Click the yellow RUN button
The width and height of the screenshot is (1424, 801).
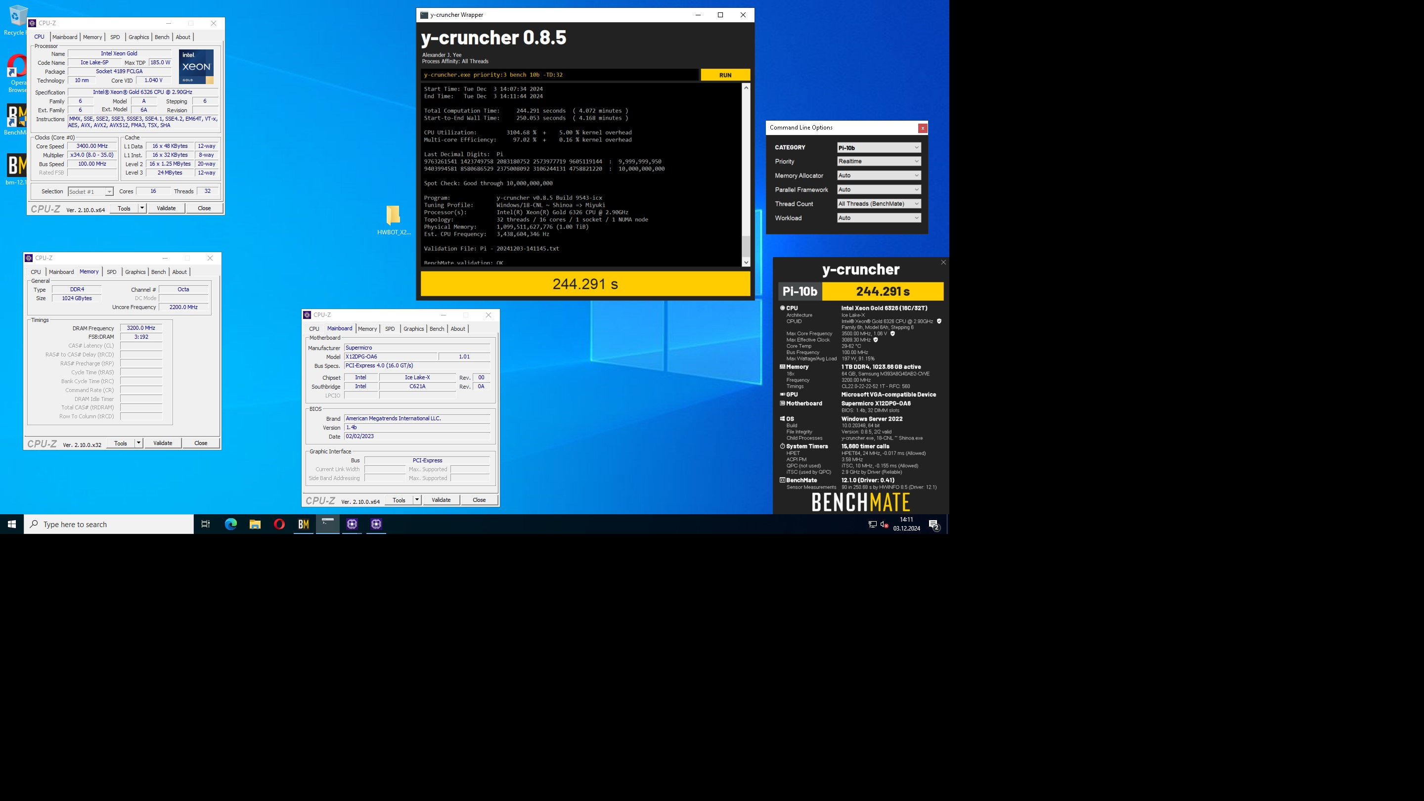click(725, 75)
